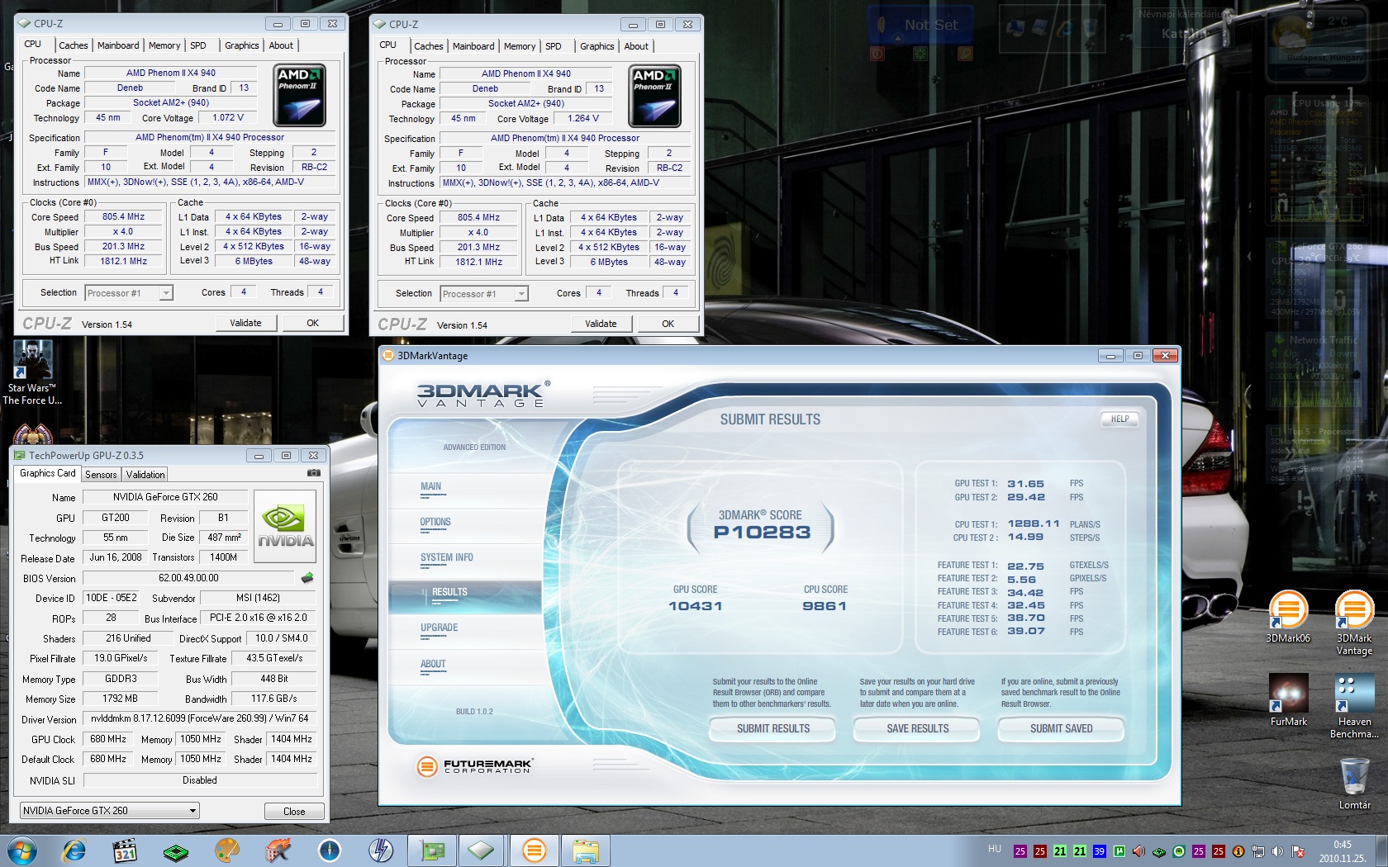Click the Futuremark Corporation logo
This screenshot has width=1388, height=867.
475,766
